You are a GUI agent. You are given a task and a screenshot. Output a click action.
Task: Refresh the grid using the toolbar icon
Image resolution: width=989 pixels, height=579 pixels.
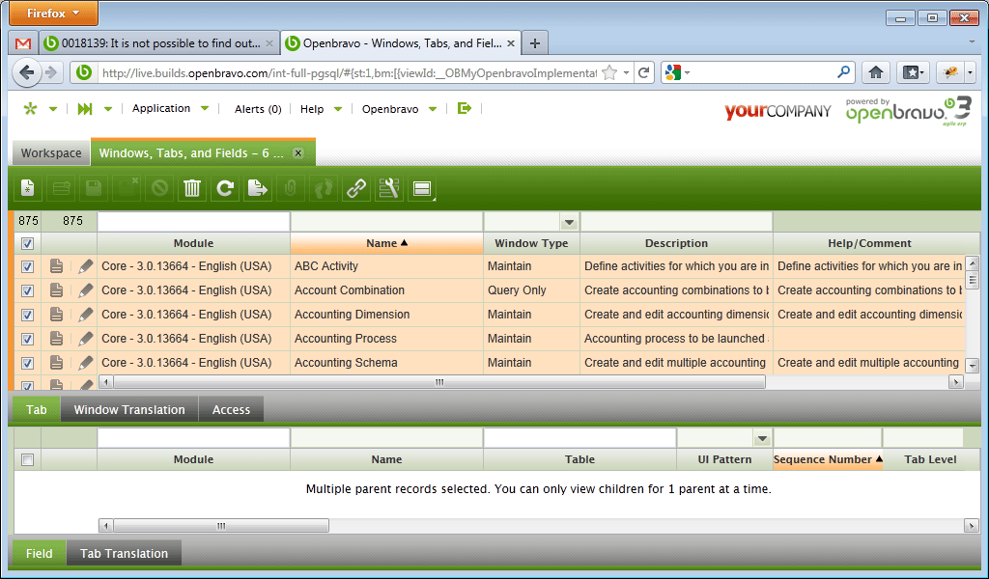(225, 189)
